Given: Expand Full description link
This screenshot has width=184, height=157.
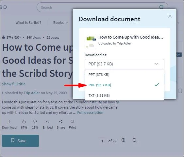Looking at the screenshot, I should tap(90, 113).
